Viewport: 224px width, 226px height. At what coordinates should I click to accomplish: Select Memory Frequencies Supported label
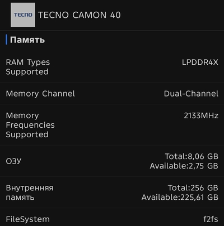[30, 125]
